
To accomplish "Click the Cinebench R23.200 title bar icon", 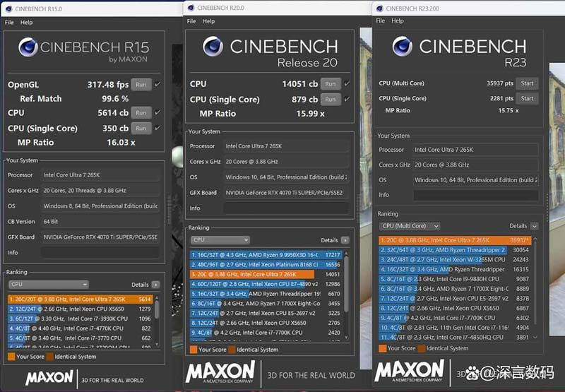I will [x=381, y=8].
